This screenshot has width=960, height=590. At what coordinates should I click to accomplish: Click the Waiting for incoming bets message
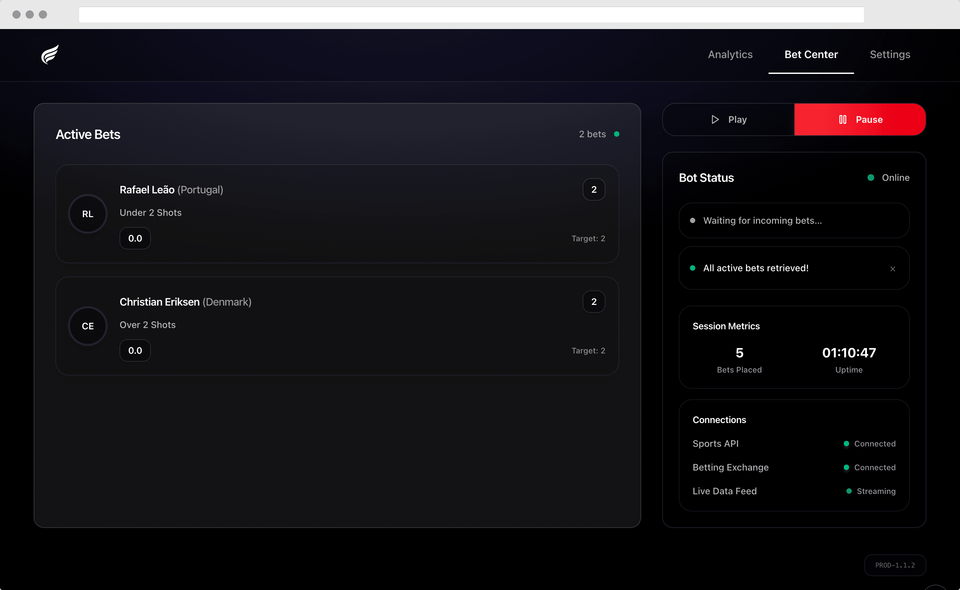click(762, 221)
